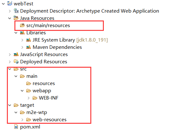The image size is (181, 131).
Task: Select Deployment Descriptor: Archetype Created Web Application
Action: click(x=90, y=11)
